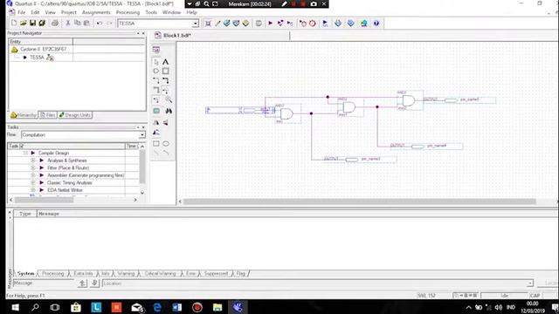Screen dimensions: 559x314
Task: Click the Message input field
Action: tap(45, 283)
